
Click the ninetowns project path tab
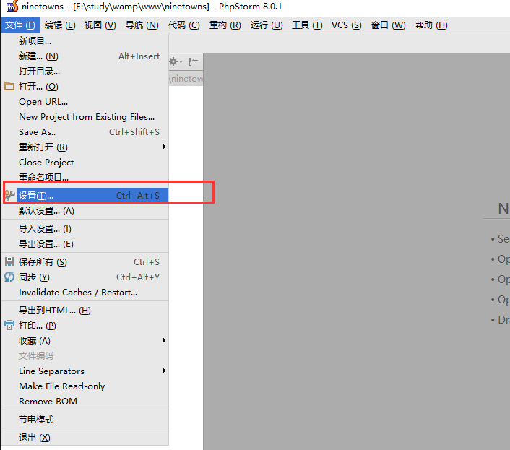(186, 78)
